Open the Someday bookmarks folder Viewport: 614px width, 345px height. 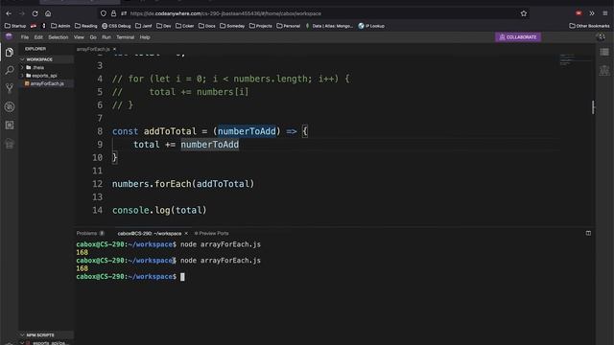(x=232, y=26)
